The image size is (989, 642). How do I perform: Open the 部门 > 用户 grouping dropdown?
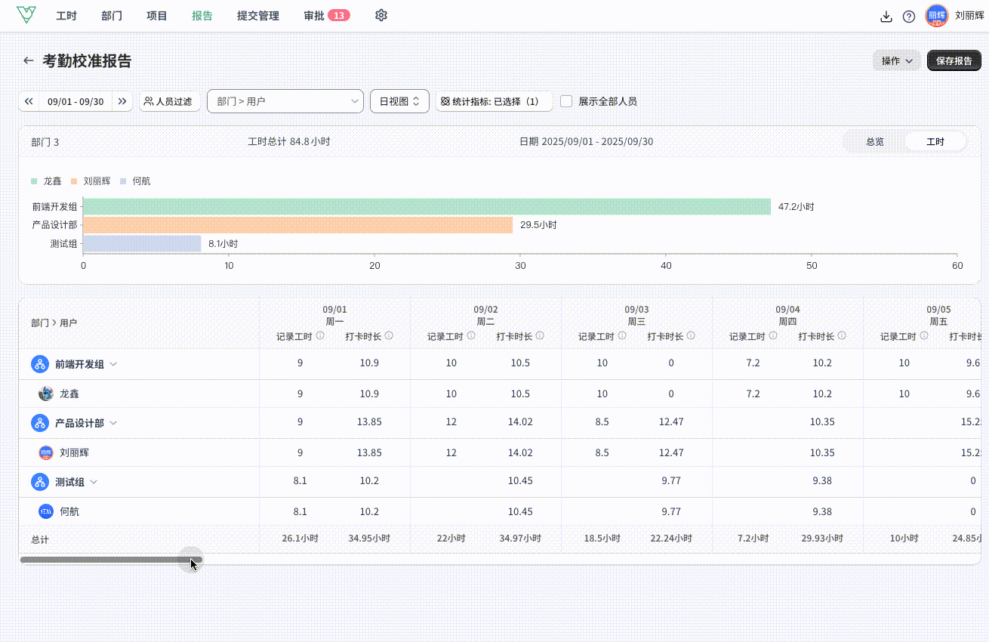tap(285, 101)
